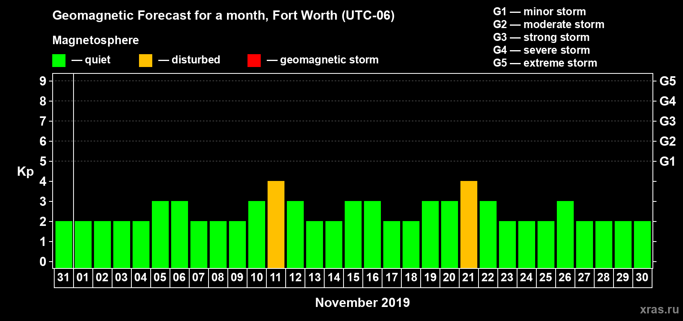Click the green bar for day 06

click(180, 234)
